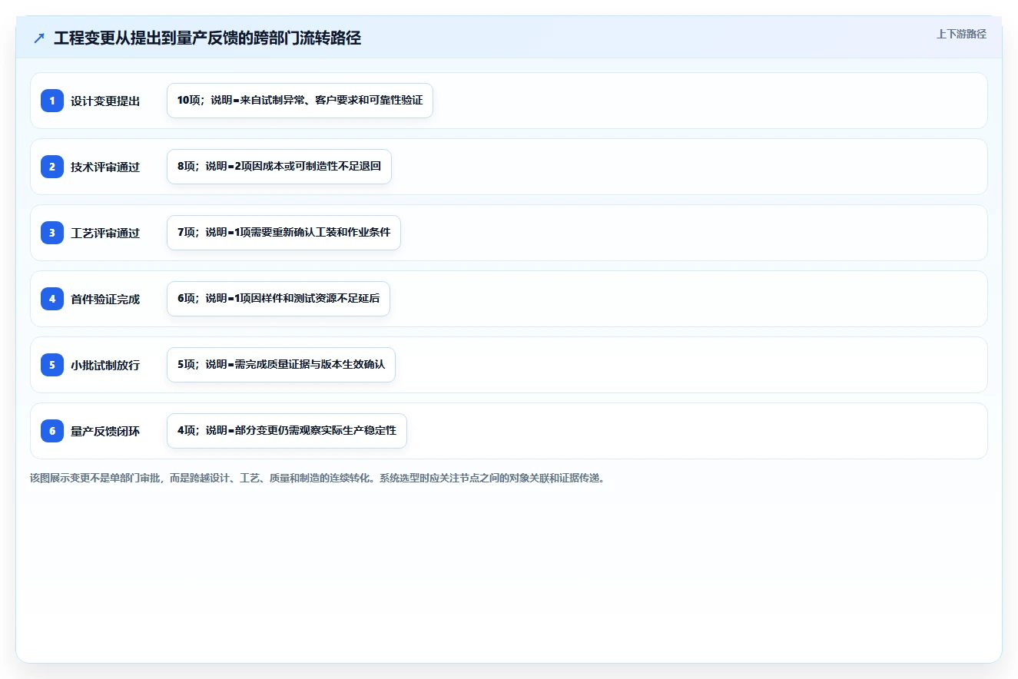This screenshot has height=679, width=1018.
Task: Select the 工艺评审通过 step label
Action: (105, 233)
